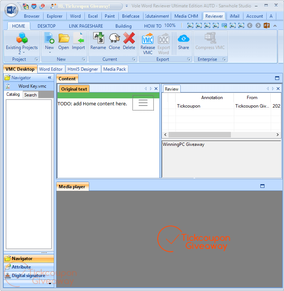Switch to the Word Editor tab
Image resolution: width=284 pixels, height=291 pixels.
(51, 69)
